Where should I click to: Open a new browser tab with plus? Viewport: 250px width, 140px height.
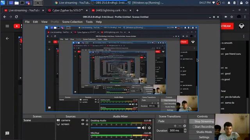click(x=137, y=10)
